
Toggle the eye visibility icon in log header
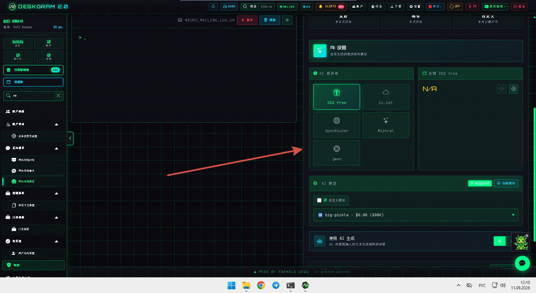(287, 20)
